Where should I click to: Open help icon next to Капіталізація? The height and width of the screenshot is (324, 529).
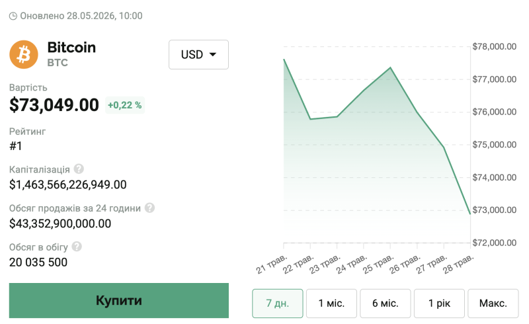pyautogui.click(x=79, y=169)
